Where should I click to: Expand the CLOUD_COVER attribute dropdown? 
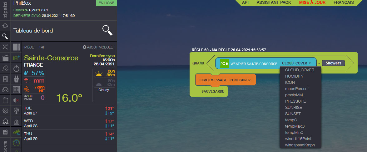(296, 63)
